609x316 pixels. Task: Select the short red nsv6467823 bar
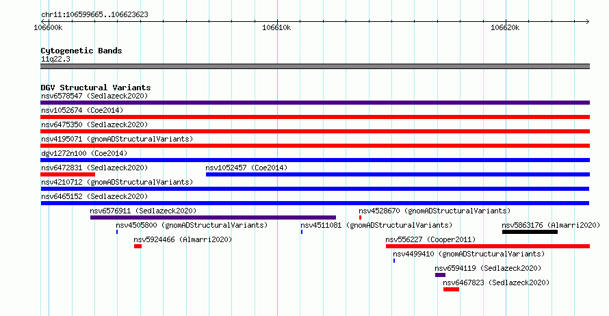point(452,289)
